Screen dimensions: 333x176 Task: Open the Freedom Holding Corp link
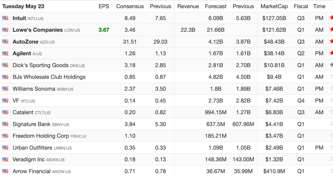point(41,136)
